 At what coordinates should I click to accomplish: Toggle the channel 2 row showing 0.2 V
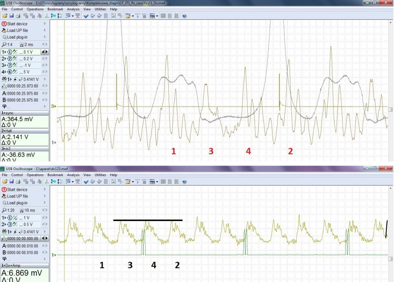pos(22,59)
